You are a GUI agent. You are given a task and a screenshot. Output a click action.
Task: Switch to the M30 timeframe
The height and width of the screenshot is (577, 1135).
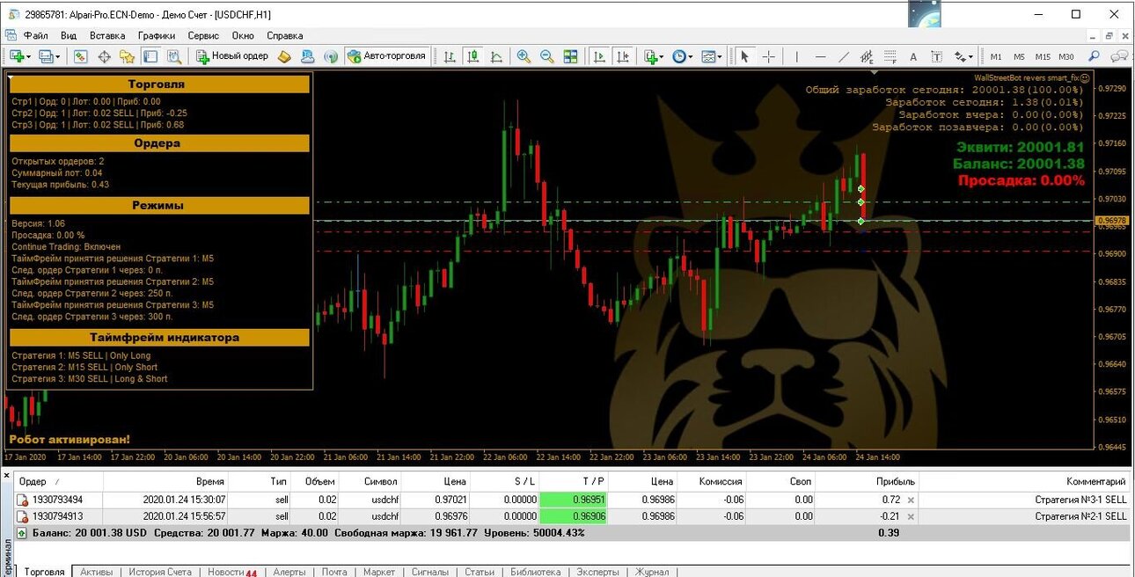click(1066, 56)
